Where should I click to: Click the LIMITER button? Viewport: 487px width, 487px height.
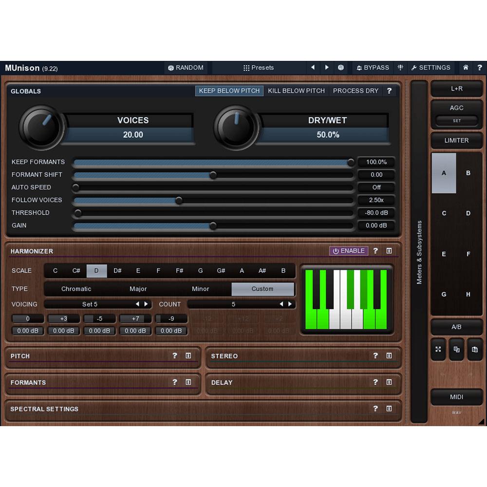point(456,140)
